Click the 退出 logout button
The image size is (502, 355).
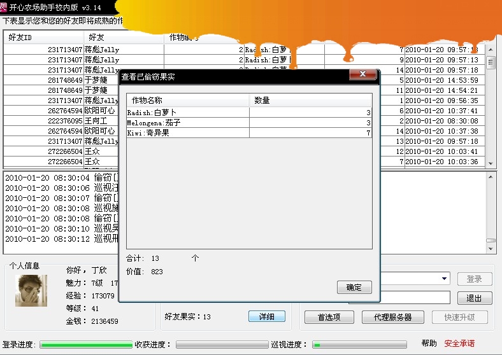click(x=474, y=298)
